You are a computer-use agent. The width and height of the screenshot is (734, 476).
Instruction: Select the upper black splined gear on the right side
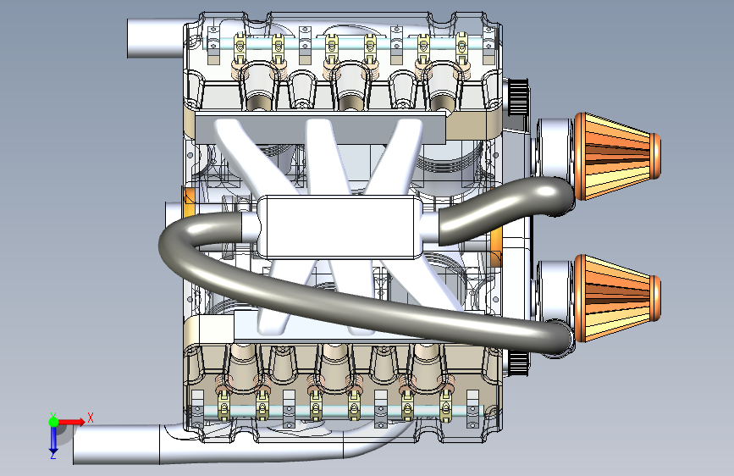tap(518, 97)
